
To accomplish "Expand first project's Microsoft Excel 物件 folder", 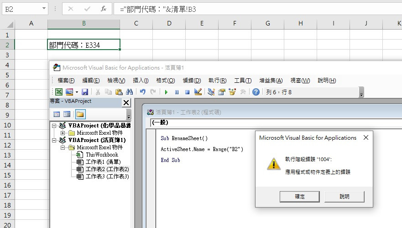I will pos(63,133).
